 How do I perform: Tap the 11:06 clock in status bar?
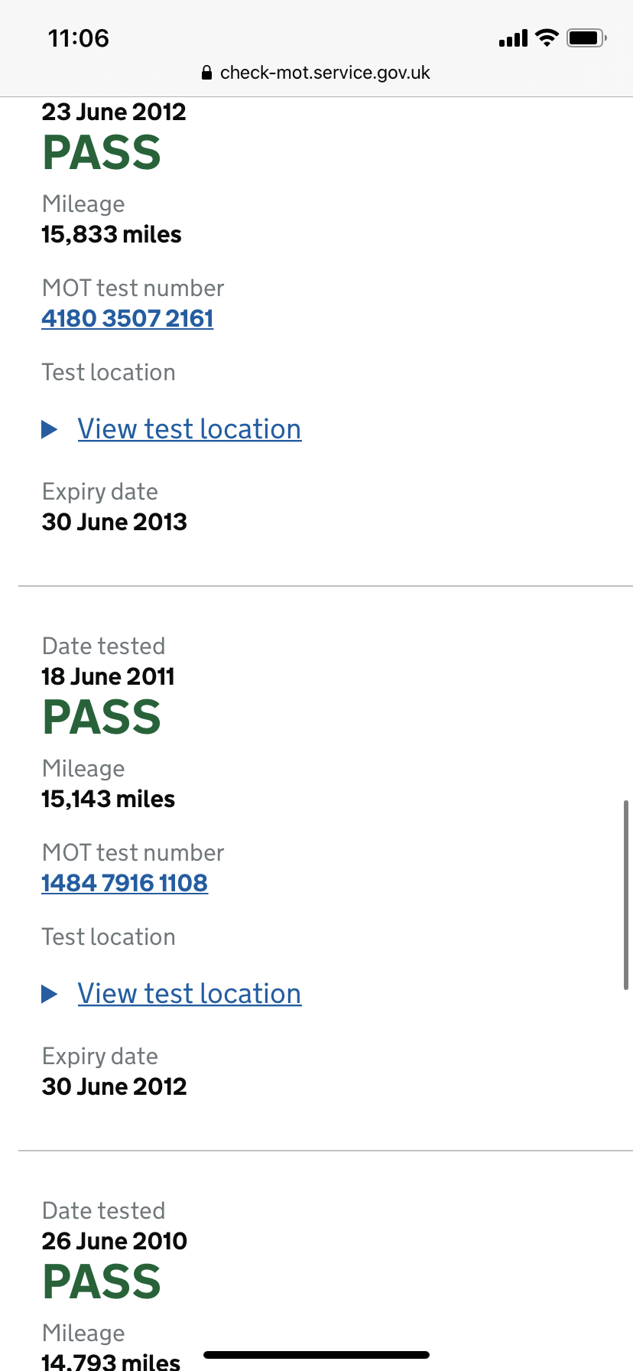point(79,38)
